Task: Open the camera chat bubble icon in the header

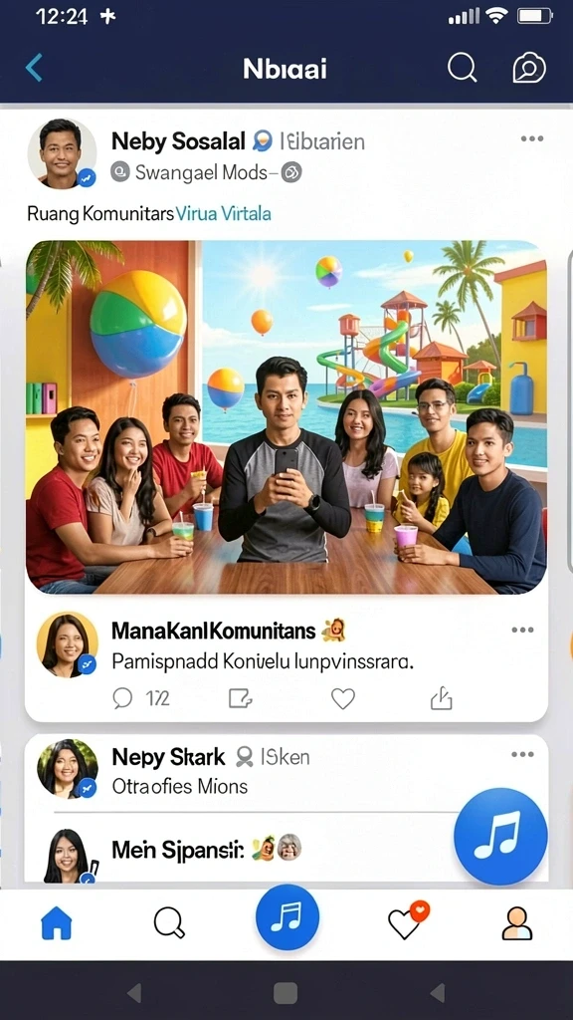Action: coord(529,68)
